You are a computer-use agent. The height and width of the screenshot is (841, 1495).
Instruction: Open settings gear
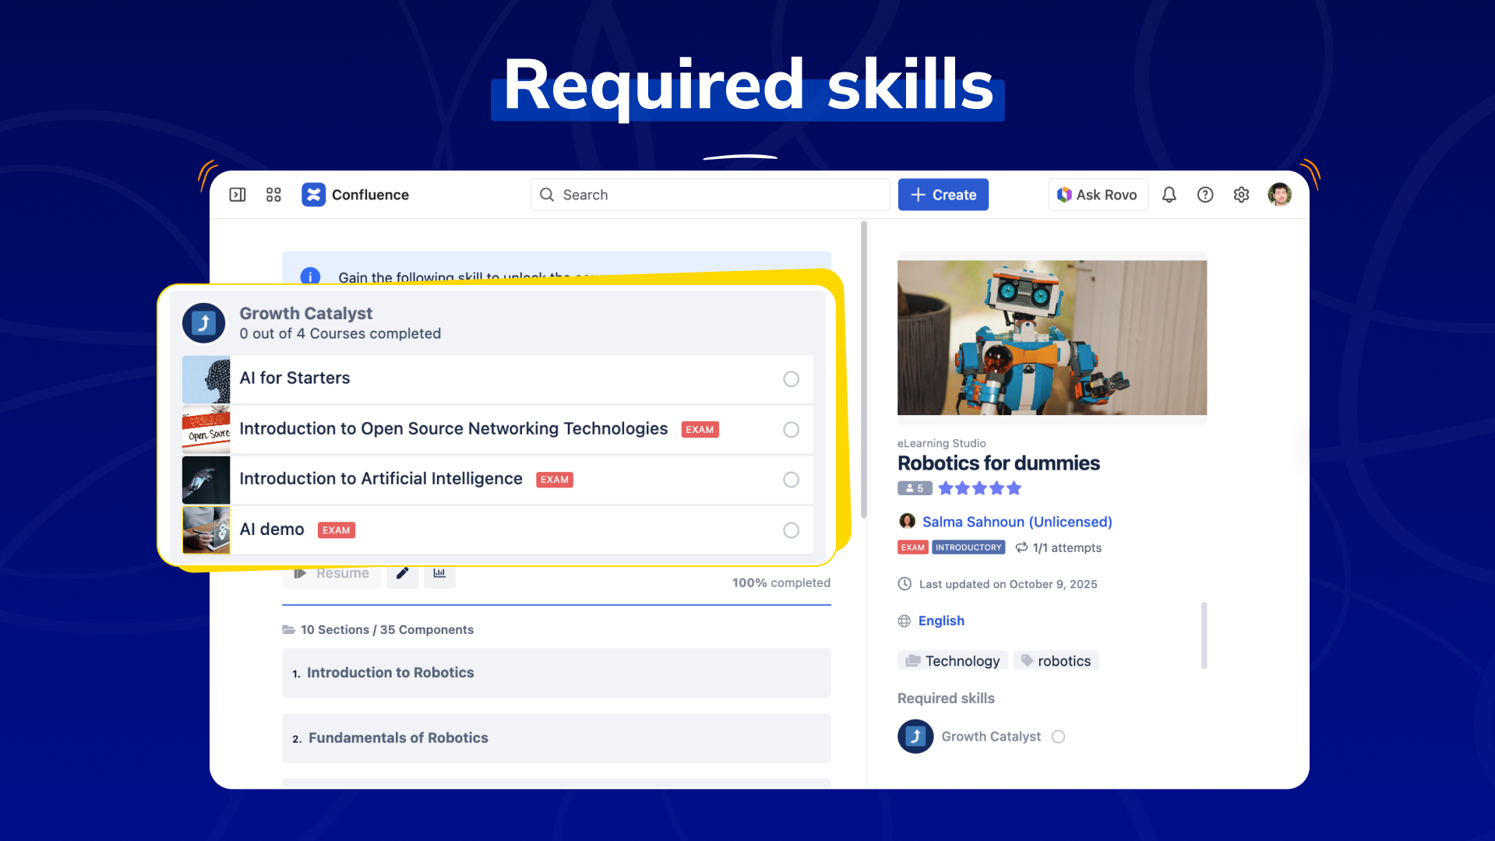1241,195
